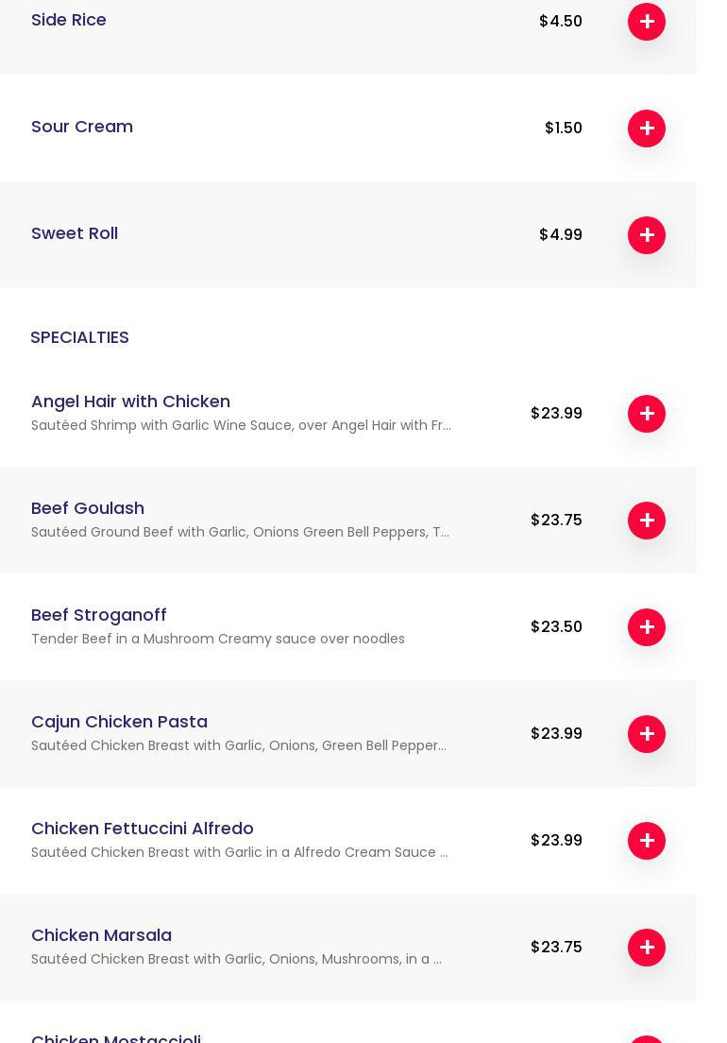Open the Beef Goulash menu item
Viewport: 727px width, 1043px height.
(88, 508)
